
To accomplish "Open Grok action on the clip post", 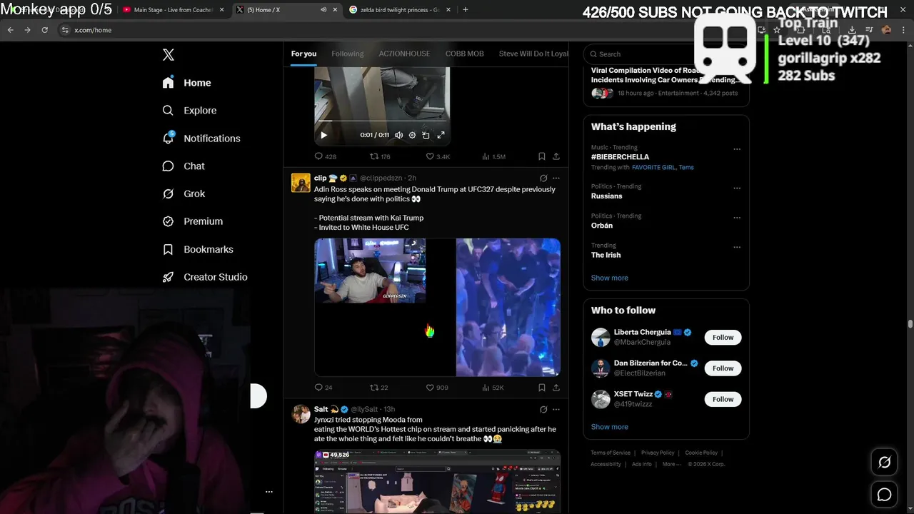I will click(x=543, y=178).
